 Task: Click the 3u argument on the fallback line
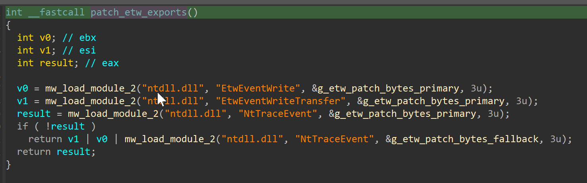click(556, 139)
